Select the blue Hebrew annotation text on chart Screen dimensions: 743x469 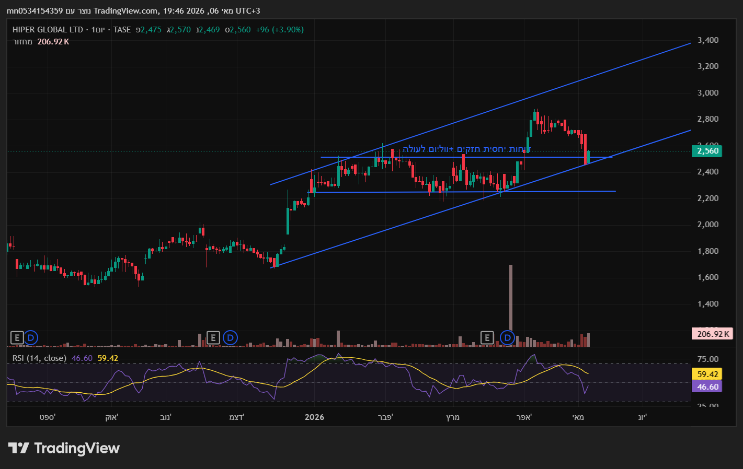coord(466,149)
